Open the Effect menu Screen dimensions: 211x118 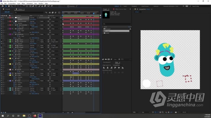[23, 4]
